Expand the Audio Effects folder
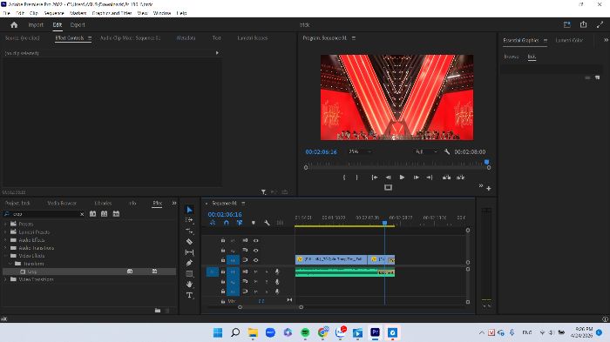Screen dimensions: 610x342 pyautogui.click(x=5, y=240)
